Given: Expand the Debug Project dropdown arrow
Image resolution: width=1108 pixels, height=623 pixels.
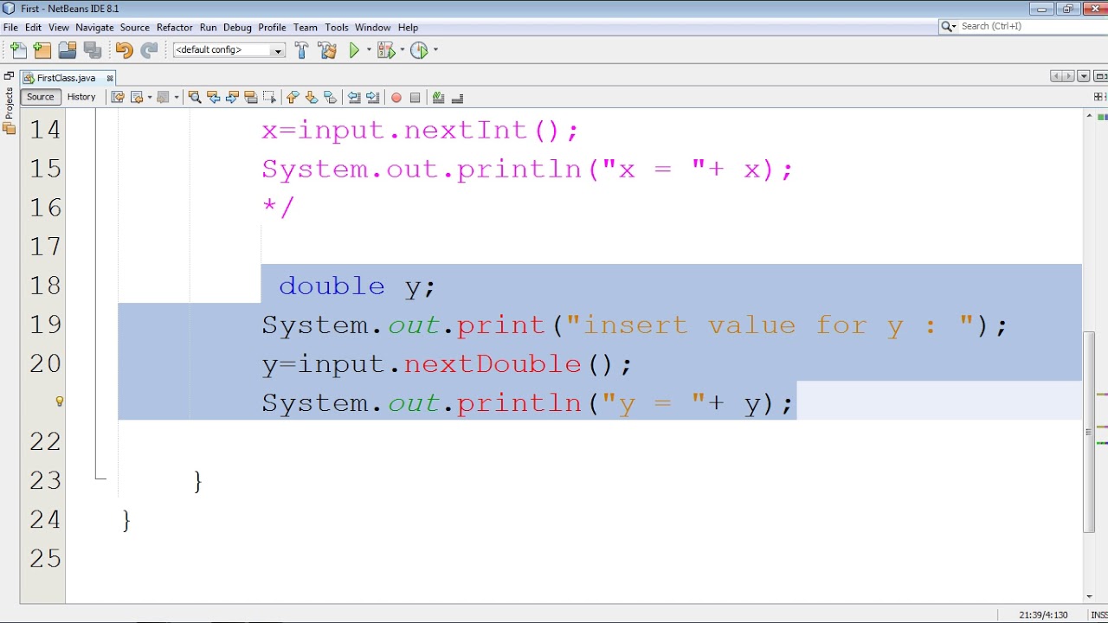Looking at the screenshot, I should (x=403, y=50).
